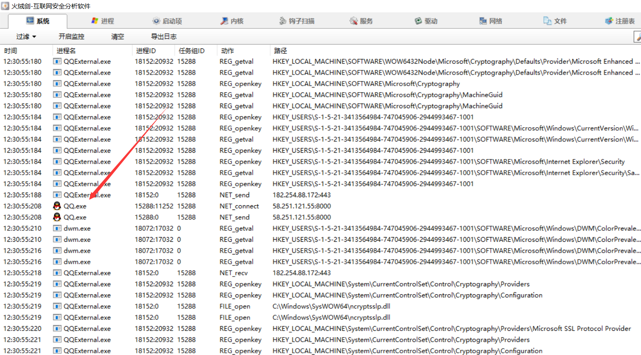The image size is (641, 355).
Task: Select path 182.254.88.172:443 in NET_recv row
Action: [x=302, y=273]
